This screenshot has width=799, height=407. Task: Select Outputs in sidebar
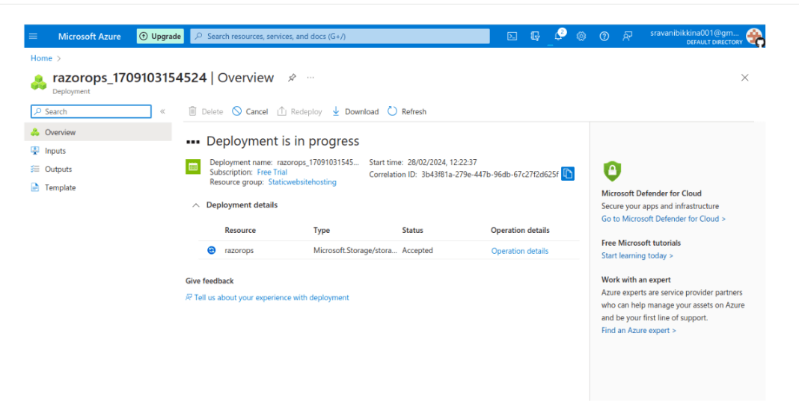tap(98, 169)
